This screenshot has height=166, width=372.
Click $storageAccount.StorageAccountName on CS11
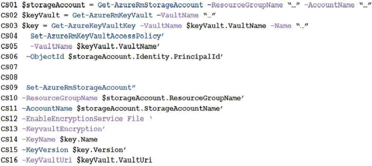click(x=149, y=108)
